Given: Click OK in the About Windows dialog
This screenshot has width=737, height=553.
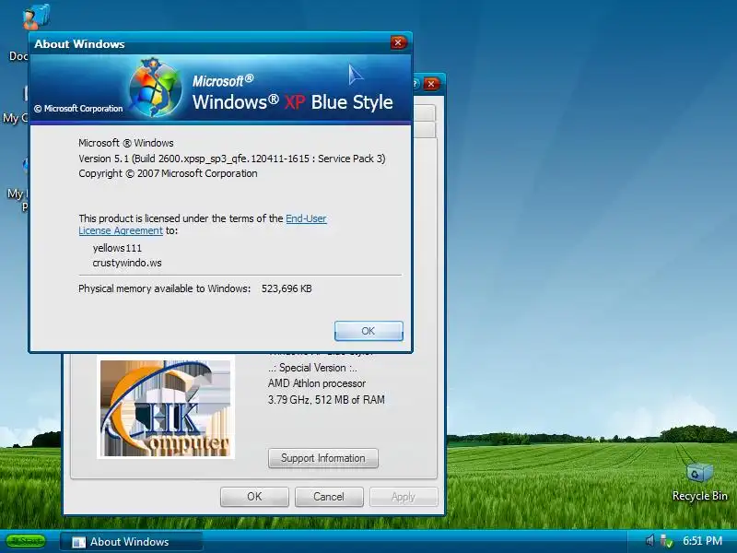Looking at the screenshot, I should (x=368, y=331).
